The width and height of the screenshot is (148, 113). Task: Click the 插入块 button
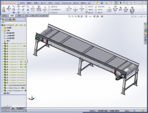click(89, 12)
